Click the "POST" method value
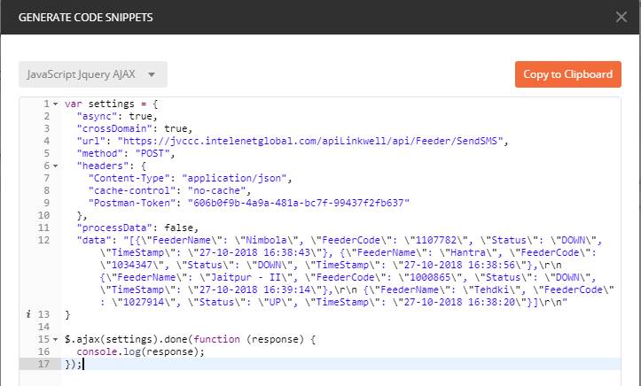Viewport: 641px width, 386px height. [x=152, y=153]
